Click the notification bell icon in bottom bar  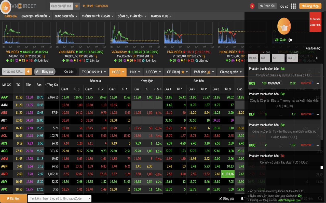(x=242, y=198)
